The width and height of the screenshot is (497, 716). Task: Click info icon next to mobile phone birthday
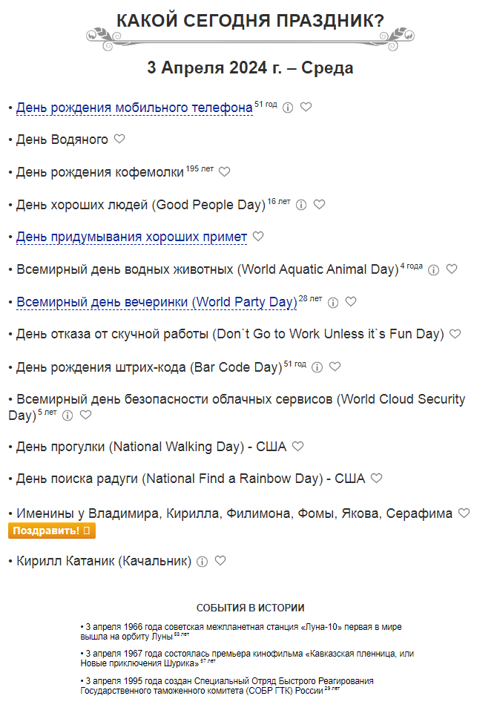[x=288, y=108]
